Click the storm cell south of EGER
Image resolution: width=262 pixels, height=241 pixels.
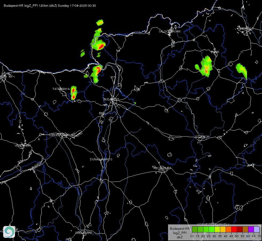[206, 66]
